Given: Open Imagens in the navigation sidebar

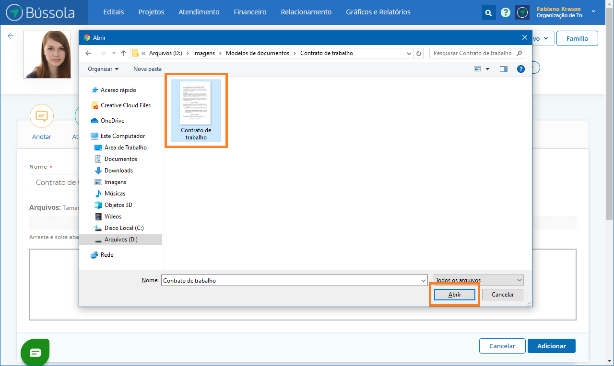Looking at the screenshot, I should coord(111,182).
